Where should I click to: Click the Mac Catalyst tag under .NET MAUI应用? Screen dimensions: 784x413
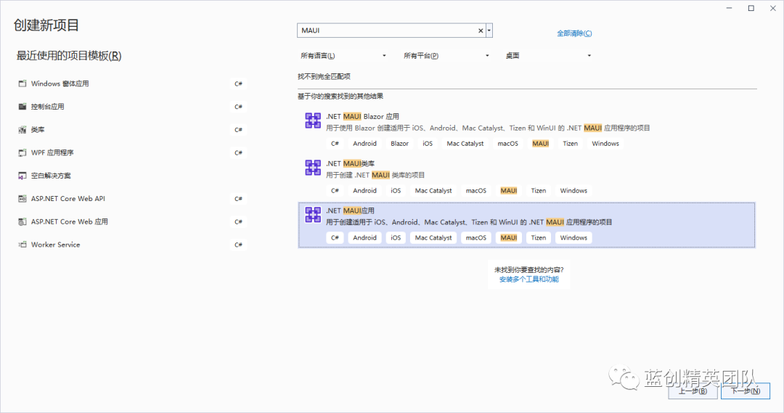pos(433,237)
